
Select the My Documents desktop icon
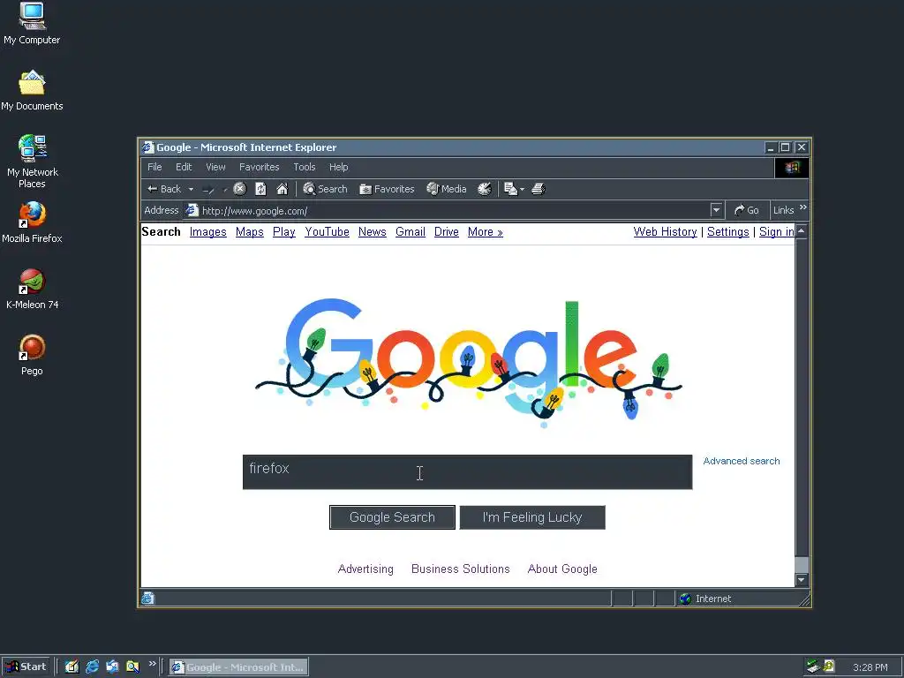click(32, 91)
